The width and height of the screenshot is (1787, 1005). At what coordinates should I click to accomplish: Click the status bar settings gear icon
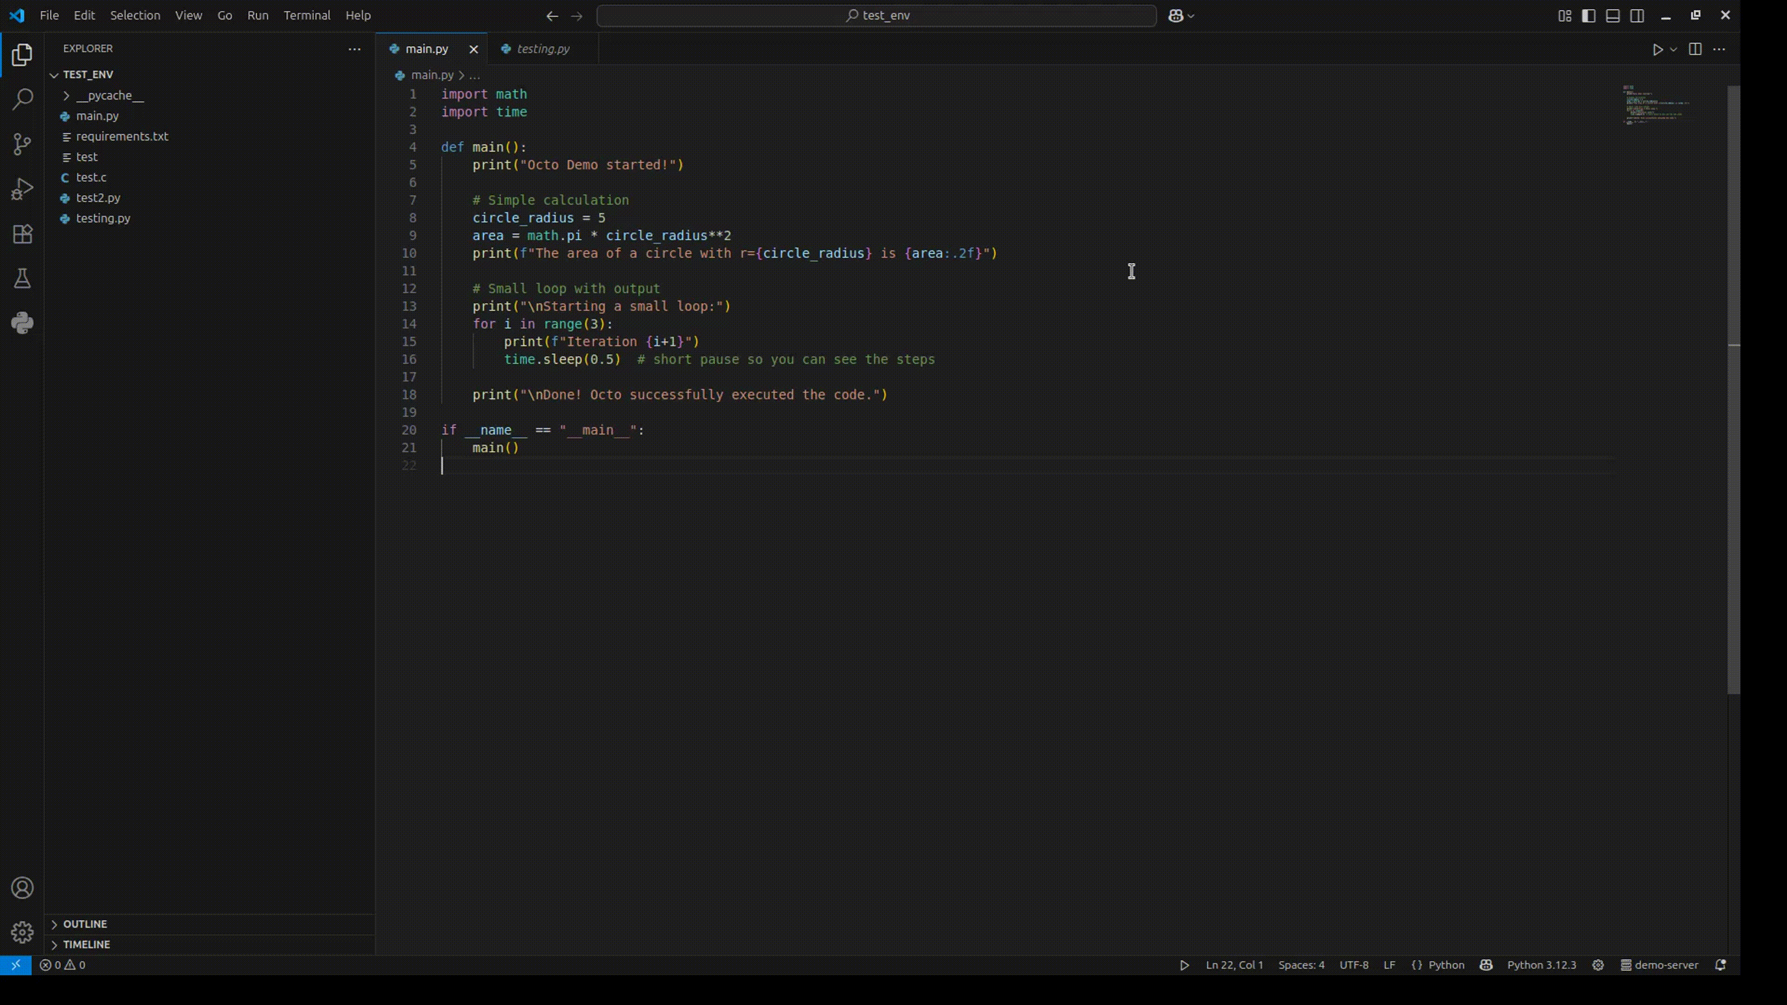click(1599, 965)
